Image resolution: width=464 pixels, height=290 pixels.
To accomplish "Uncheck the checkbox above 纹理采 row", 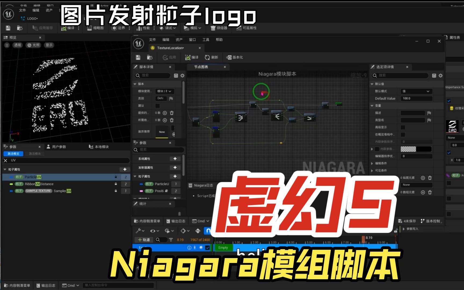I will tap(449, 101).
